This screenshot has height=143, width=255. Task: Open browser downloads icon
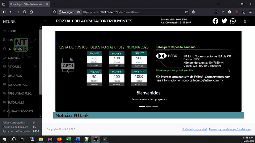[x=216, y=12]
